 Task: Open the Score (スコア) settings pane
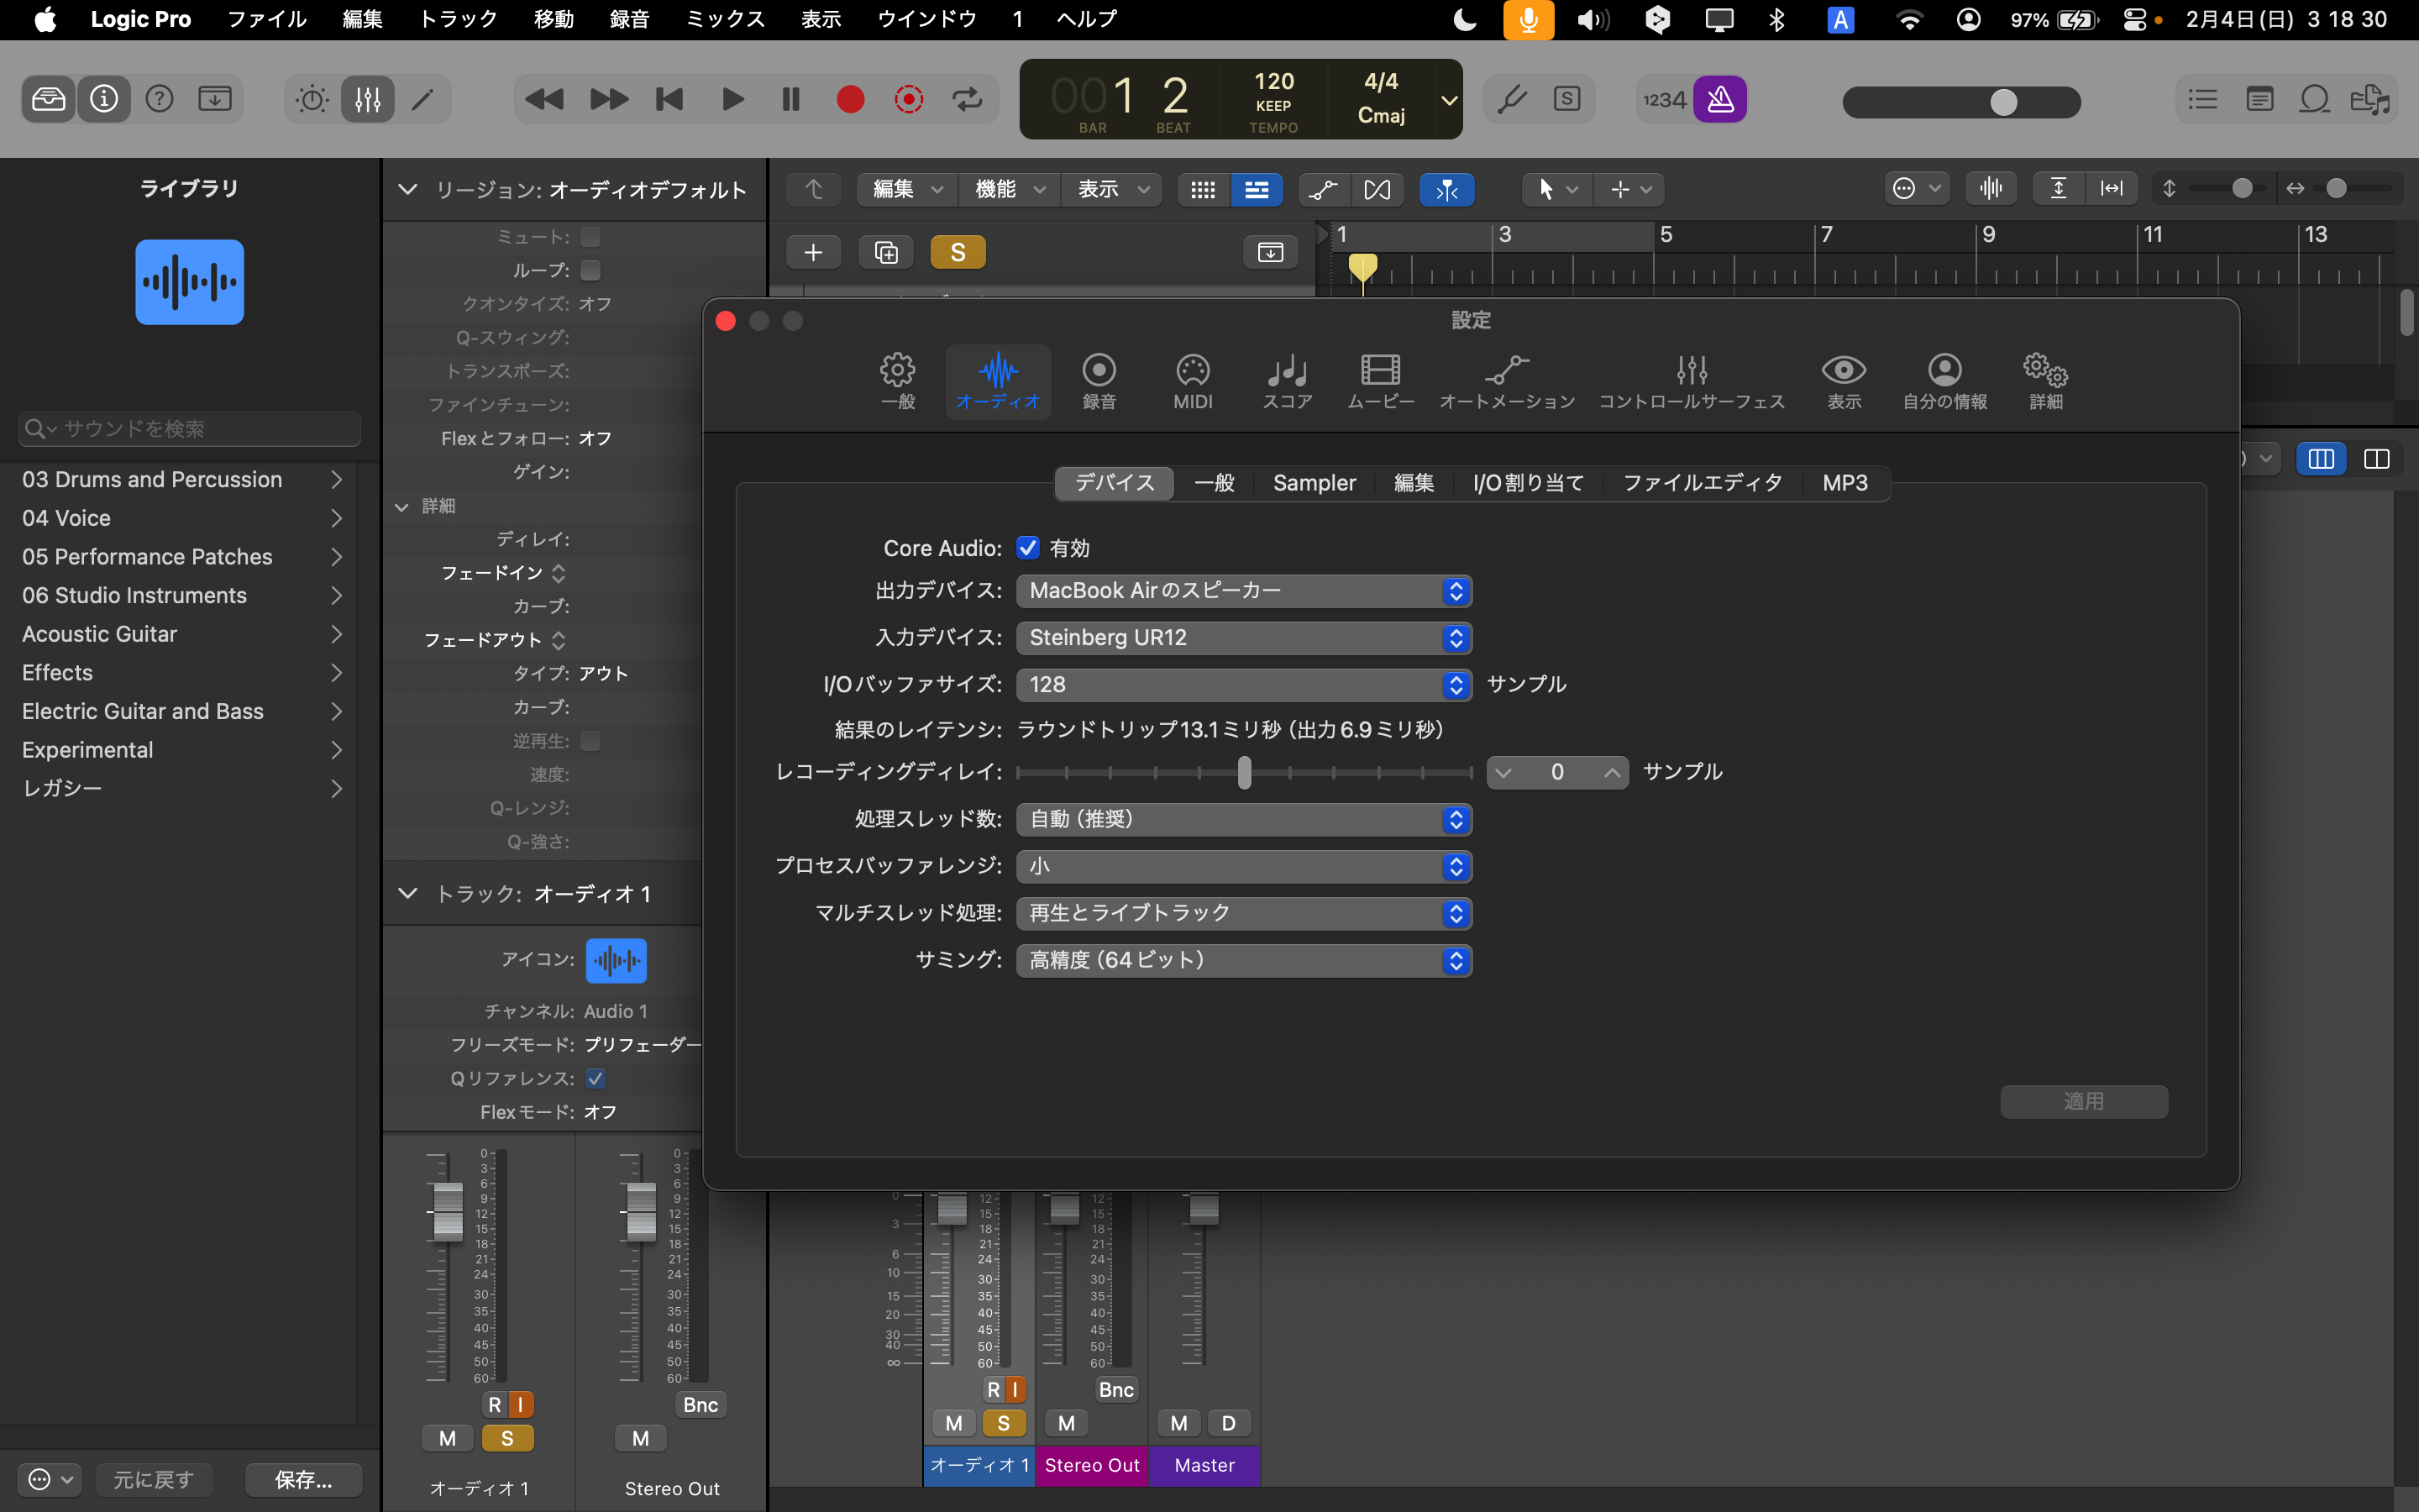[x=1287, y=381]
